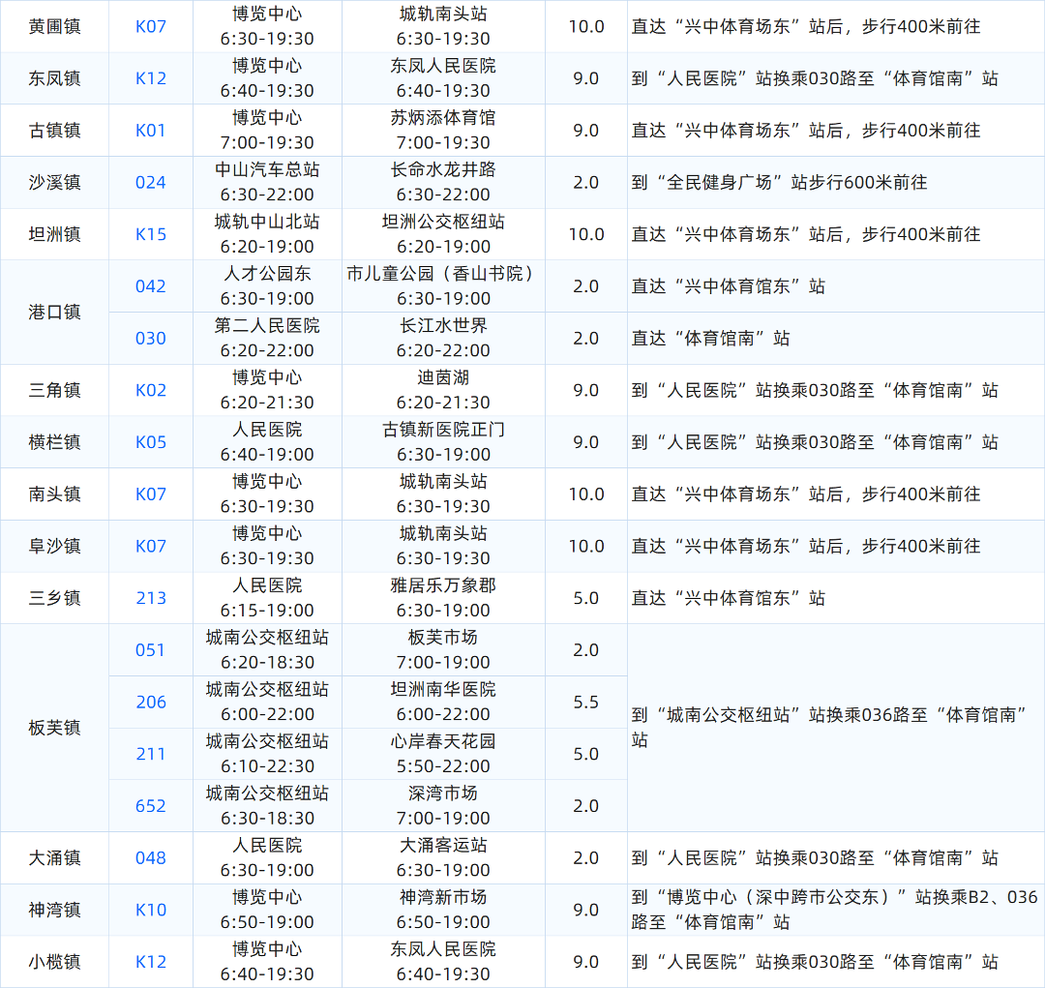Screen dimensions: 1045x988
Task: Open the K07 link in 黄圃镇 row
Action: click(151, 26)
